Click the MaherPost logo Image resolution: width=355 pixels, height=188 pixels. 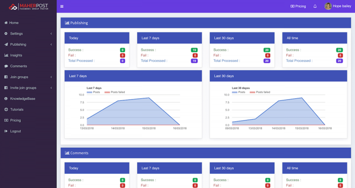click(28, 6)
